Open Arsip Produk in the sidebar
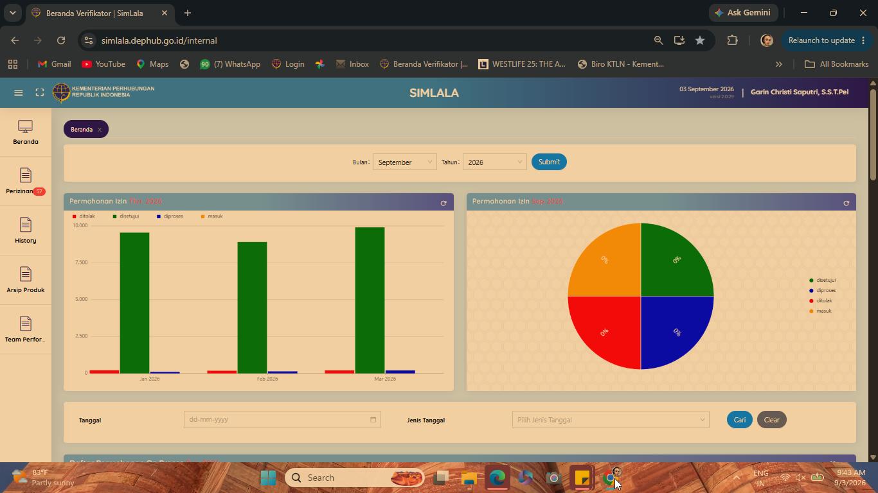The height and width of the screenshot is (493, 878). (26, 281)
